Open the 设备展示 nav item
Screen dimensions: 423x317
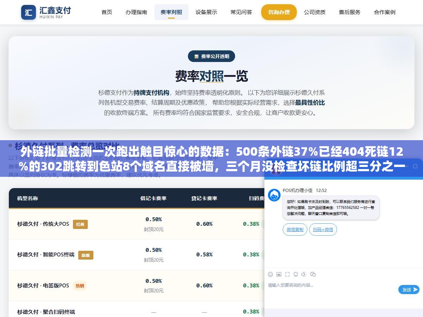206,12
